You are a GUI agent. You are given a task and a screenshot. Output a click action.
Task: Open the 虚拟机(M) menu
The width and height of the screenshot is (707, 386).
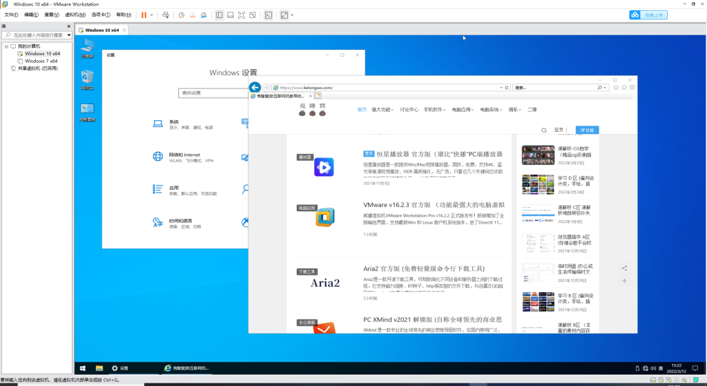[x=75, y=15]
